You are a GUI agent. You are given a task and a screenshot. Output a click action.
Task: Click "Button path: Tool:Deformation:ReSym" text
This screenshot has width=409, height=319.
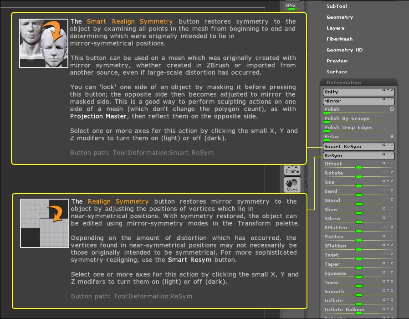pyautogui.click(x=132, y=296)
